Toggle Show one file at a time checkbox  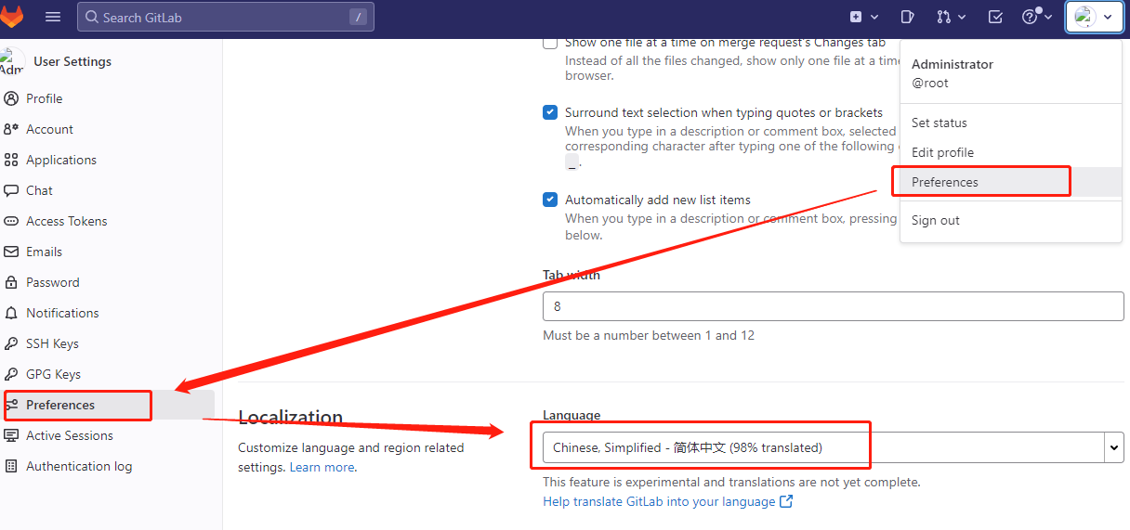(550, 43)
